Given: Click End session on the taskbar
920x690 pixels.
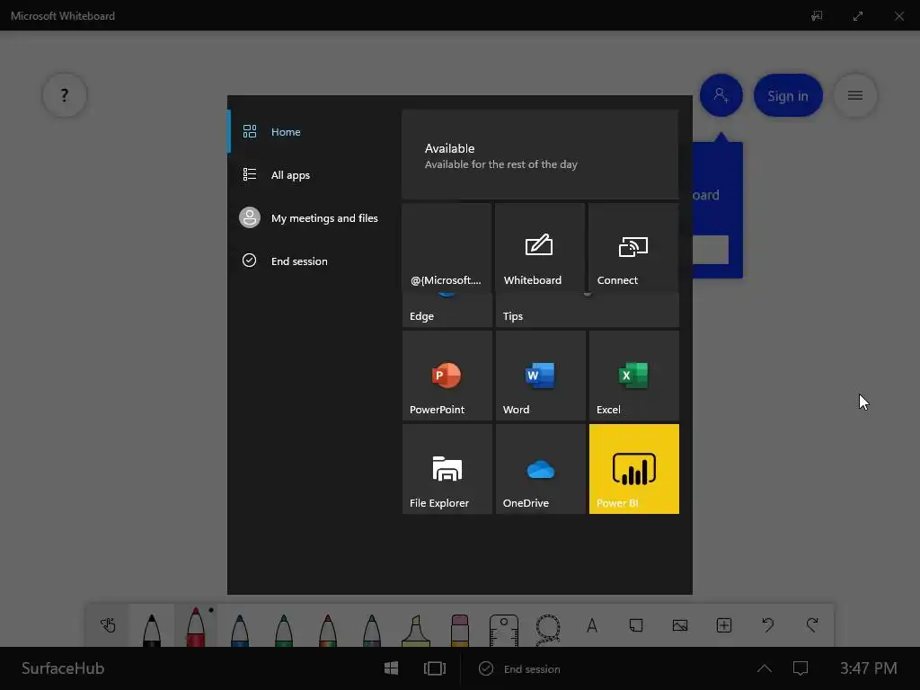Looking at the screenshot, I should 520,668.
